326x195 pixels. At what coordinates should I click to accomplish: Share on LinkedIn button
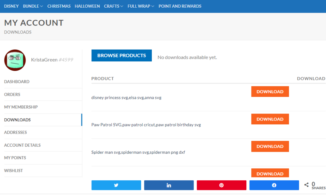(x=169, y=185)
